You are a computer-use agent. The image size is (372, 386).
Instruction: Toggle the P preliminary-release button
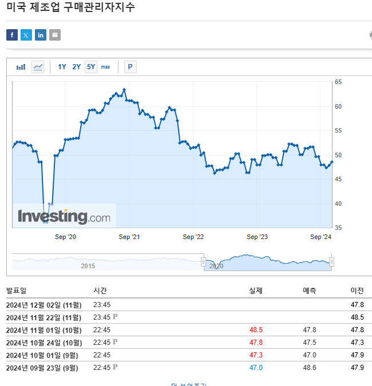[130, 67]
